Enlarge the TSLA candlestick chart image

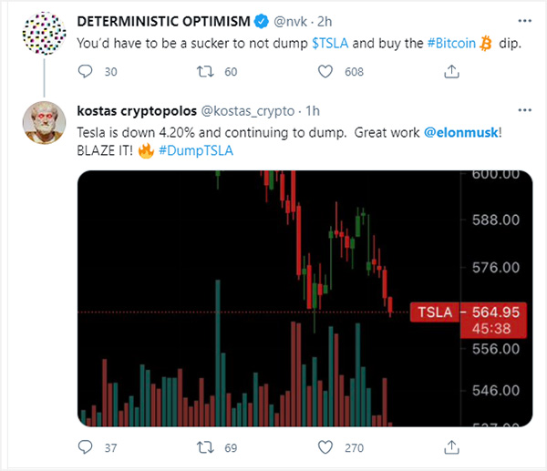pyautogui.click(x=304, y=299)
